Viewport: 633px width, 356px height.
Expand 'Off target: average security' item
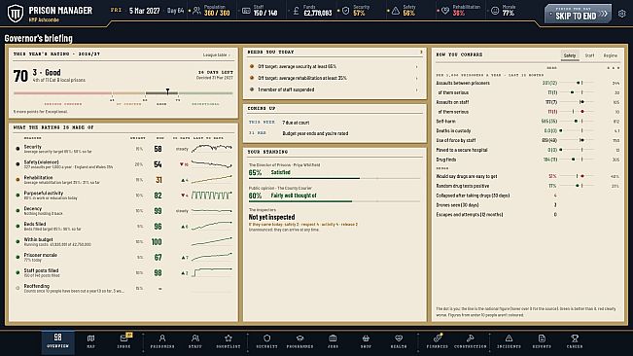(334, 66)
